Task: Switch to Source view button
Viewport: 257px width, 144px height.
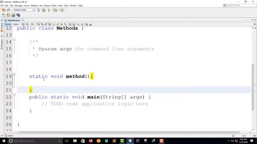Action: point(8,24)
